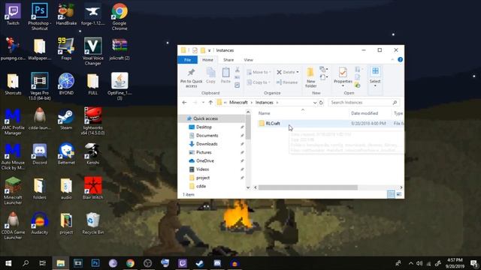Viewport: 481px width, 270px height.
Task: Switch to the Home ribbon tab
Action: click(207, 60)
